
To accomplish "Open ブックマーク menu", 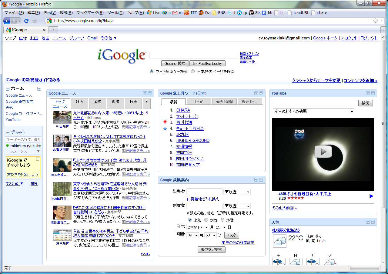I will pyautogui.click(x=90, y=13).
